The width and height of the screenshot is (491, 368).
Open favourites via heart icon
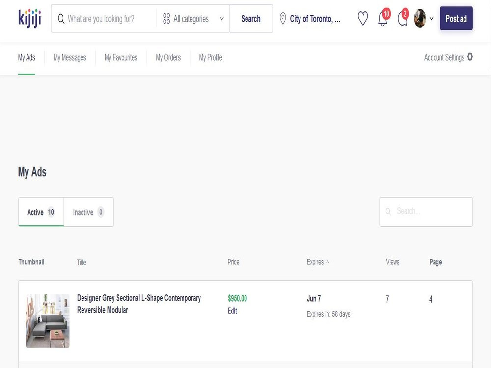click(363, 19)
